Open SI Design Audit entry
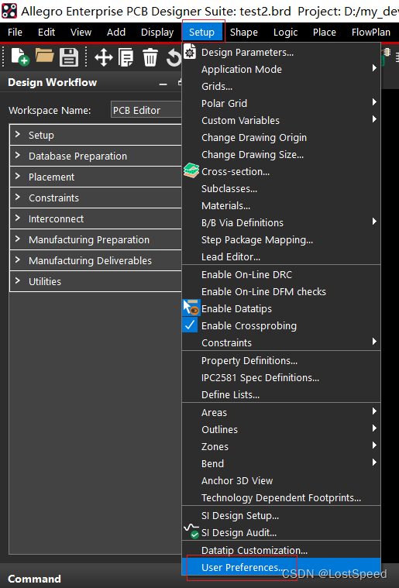This screenshot has height=588, width=399. (281, 532)
